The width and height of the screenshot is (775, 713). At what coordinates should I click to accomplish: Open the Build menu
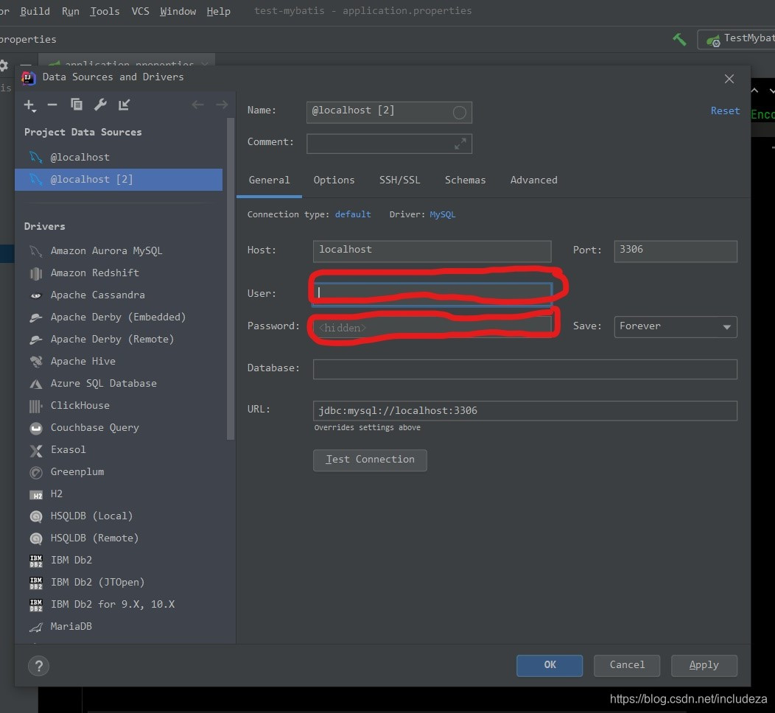(35, 11)
